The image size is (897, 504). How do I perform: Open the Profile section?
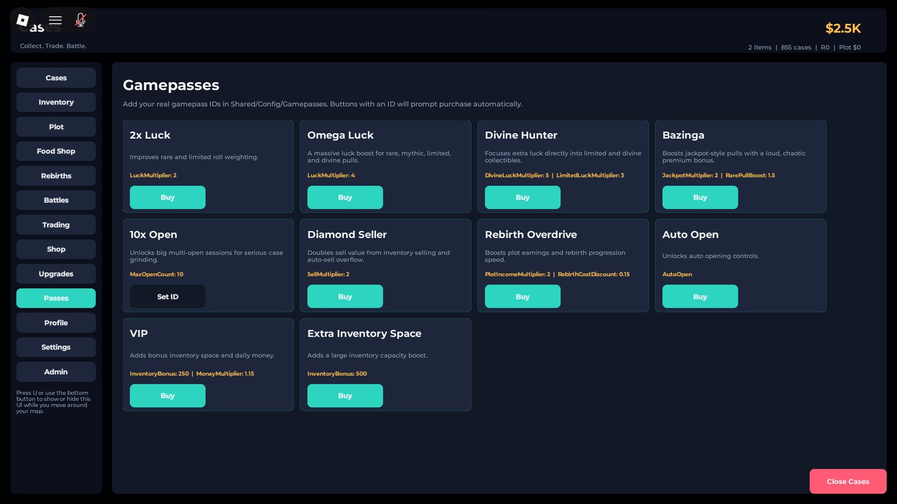coord(56,323)
